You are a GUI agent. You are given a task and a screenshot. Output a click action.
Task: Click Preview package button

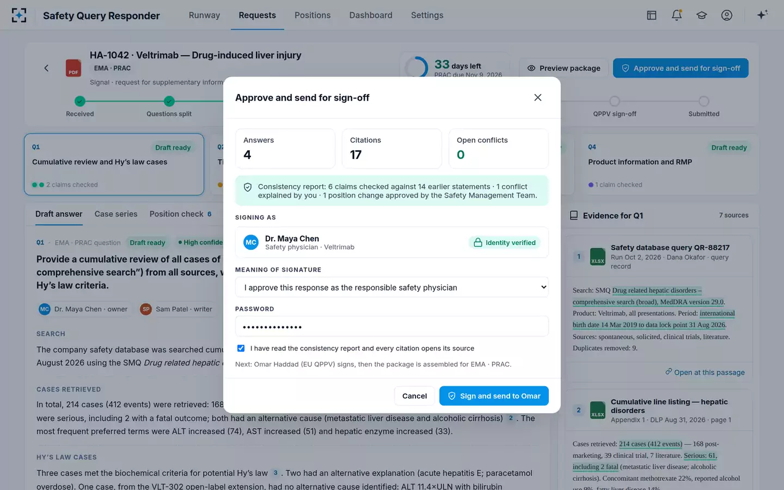[x=563, y=68]
